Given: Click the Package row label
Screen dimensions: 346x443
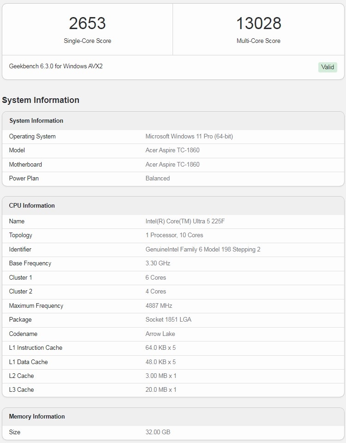Looking at the screenshot, I should pyautogui.click(x=20, y=319).
